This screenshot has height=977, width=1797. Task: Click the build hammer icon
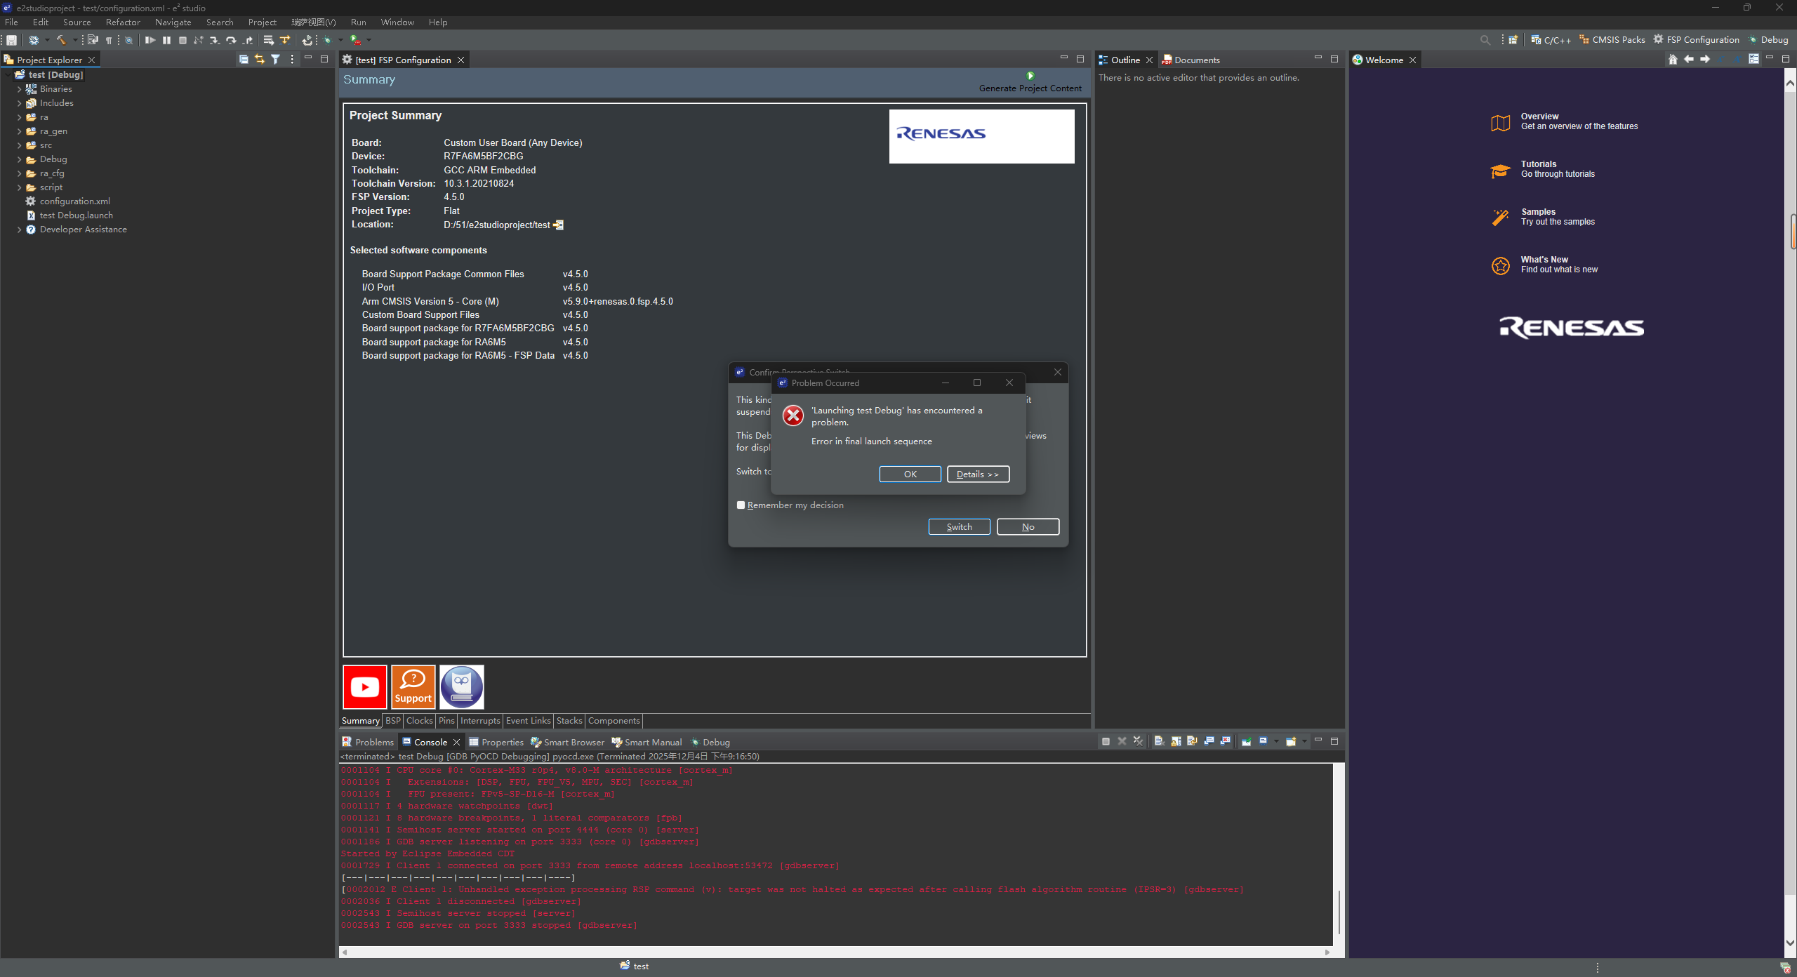click(x=61, y=40)
